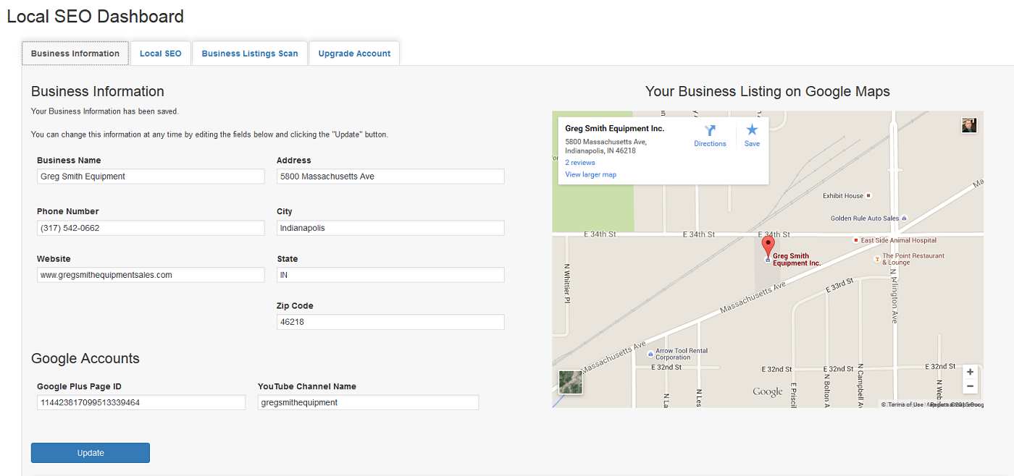The width and height of the screenshot is (1014, 476).
Task: Click the satellite view thumbnail on map
Action: tap(570, 382)
